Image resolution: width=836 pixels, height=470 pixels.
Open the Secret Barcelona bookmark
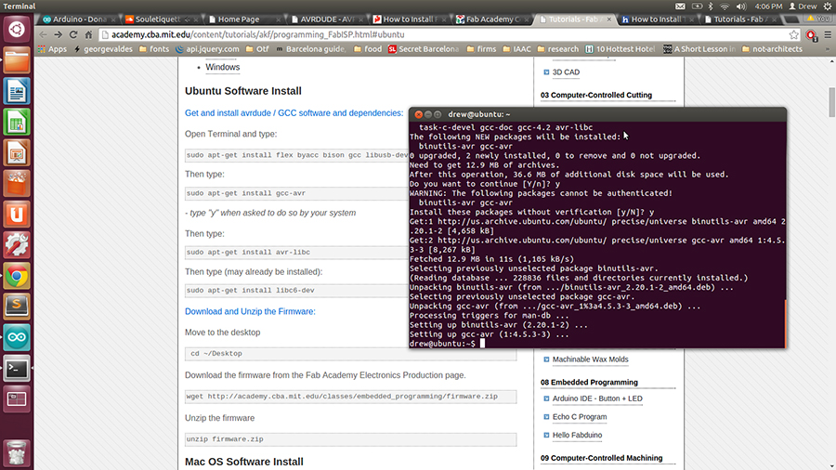[424, 49]
